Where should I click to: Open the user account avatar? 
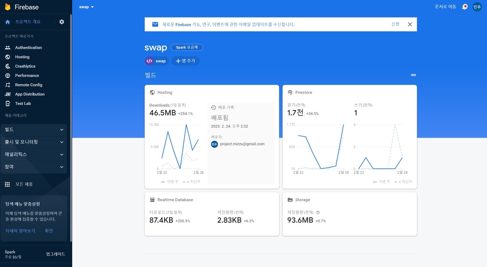(x=477, y=7)
